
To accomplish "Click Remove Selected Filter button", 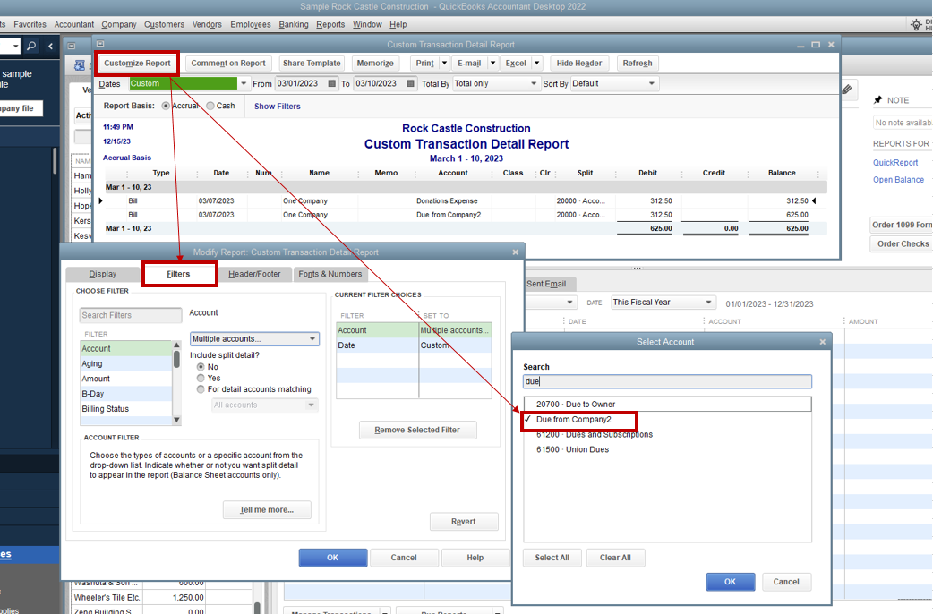I will (417, 431).
